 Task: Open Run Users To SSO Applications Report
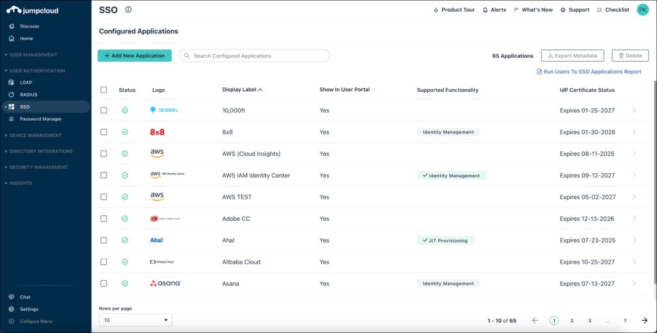pos(588,72)
